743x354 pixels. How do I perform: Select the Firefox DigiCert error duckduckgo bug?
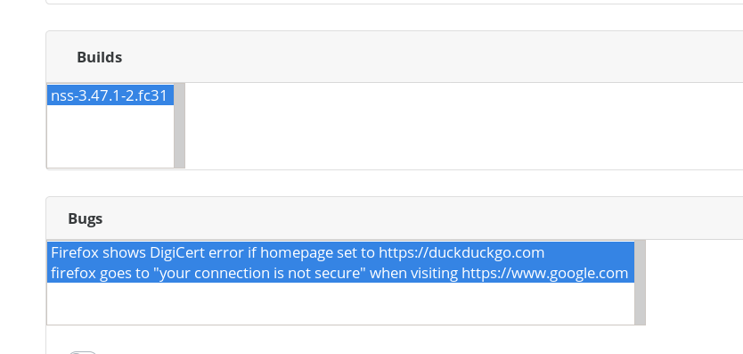[340, 252]
